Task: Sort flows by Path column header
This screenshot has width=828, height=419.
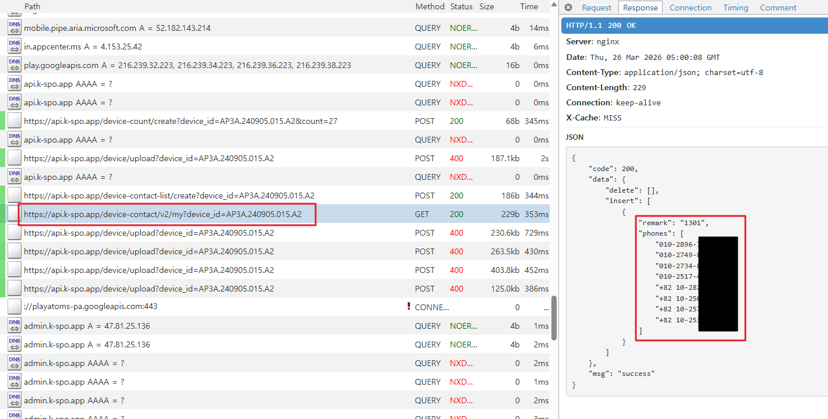Action: point(33,6)
